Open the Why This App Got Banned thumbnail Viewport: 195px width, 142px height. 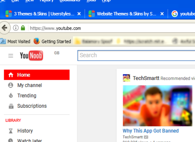point(157,106)
